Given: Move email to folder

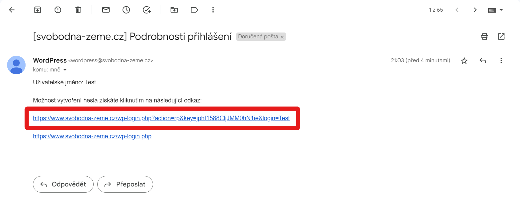Looking at the screenshot, I should (174, 10).
